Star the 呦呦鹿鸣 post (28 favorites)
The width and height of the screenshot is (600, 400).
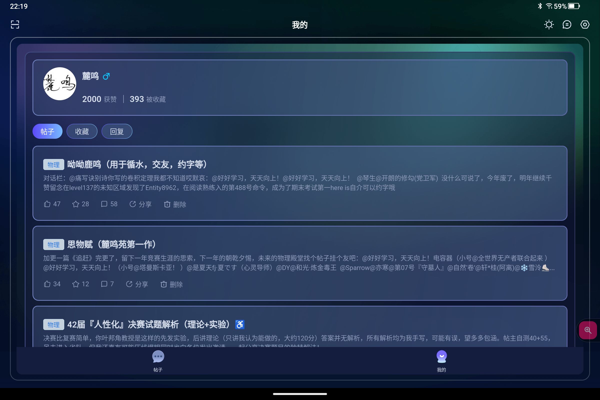(x=80, y=204)
